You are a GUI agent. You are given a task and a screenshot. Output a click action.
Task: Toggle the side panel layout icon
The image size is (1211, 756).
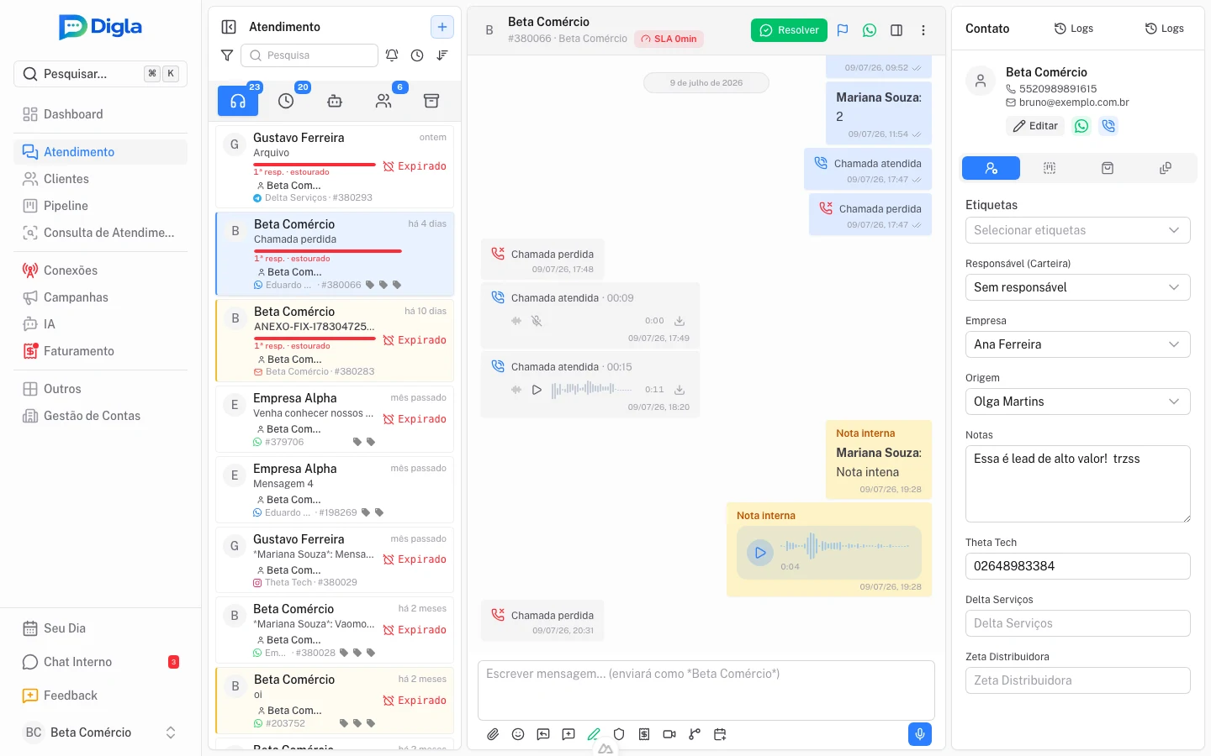(896, 30)
